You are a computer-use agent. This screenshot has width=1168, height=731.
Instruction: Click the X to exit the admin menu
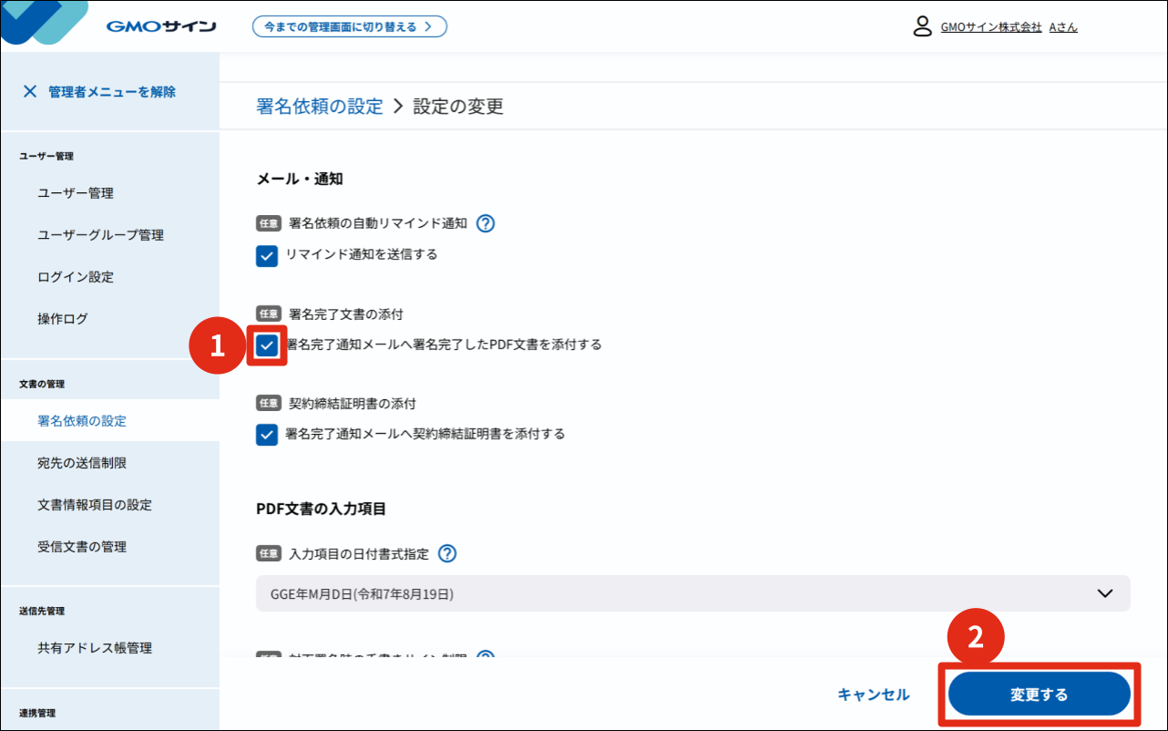(x=31, y=91)
